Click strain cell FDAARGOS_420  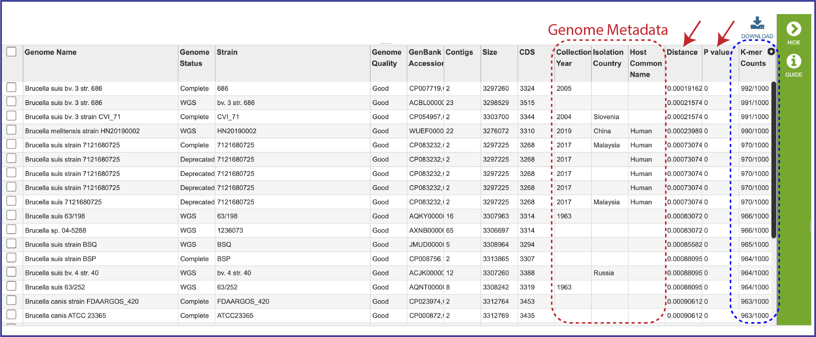pos(243,301)
